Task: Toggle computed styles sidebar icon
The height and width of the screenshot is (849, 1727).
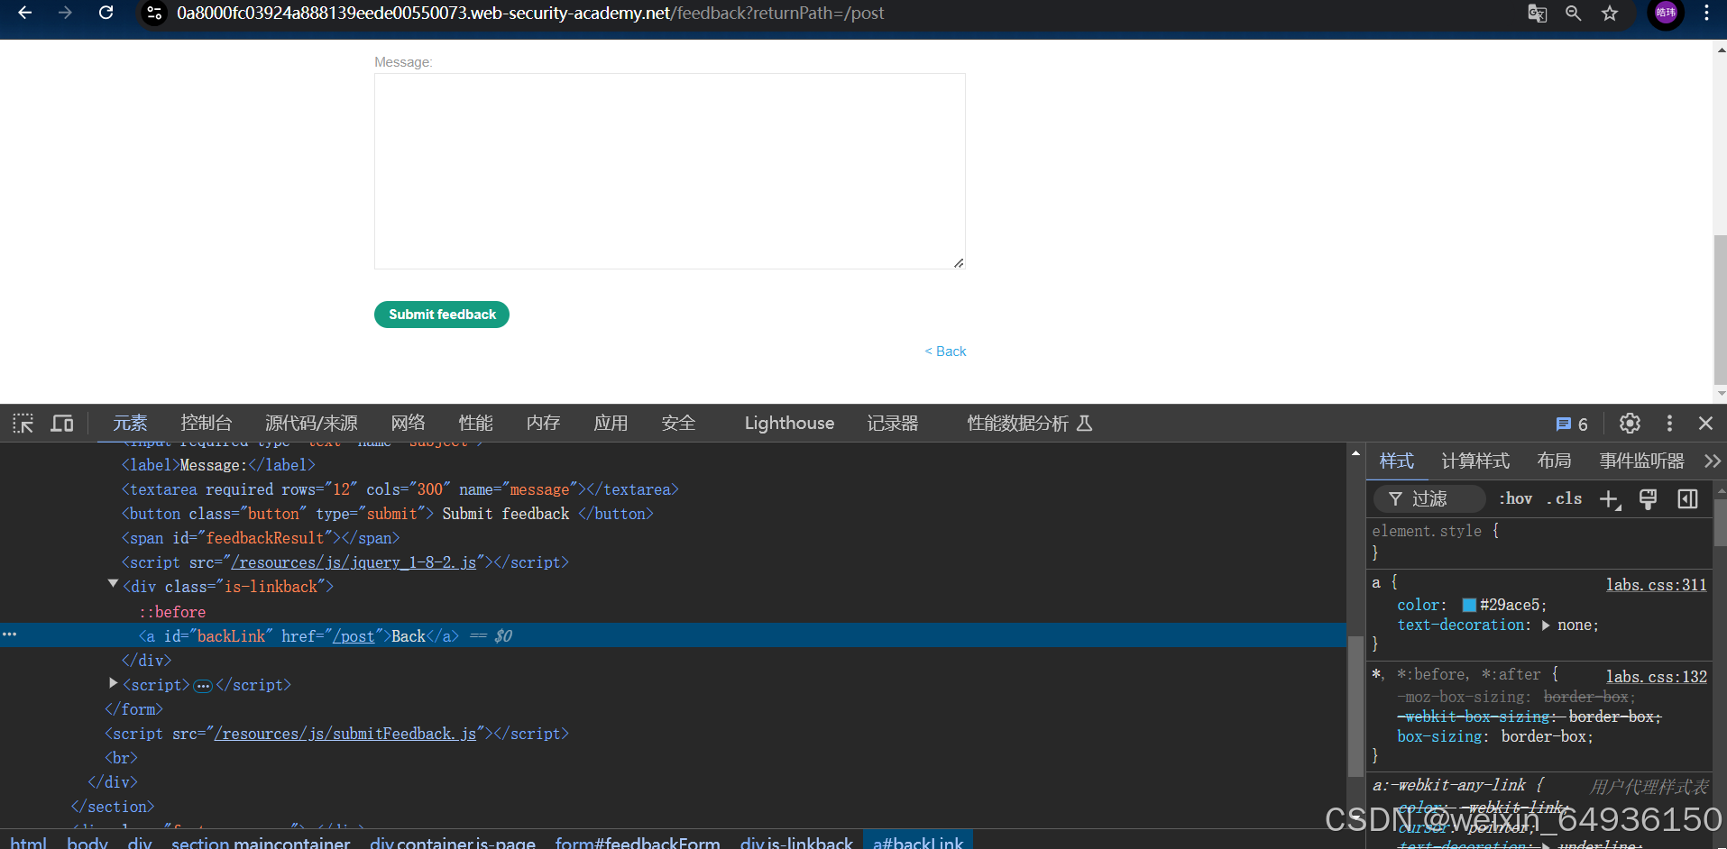Action: tap(1687, 499)
